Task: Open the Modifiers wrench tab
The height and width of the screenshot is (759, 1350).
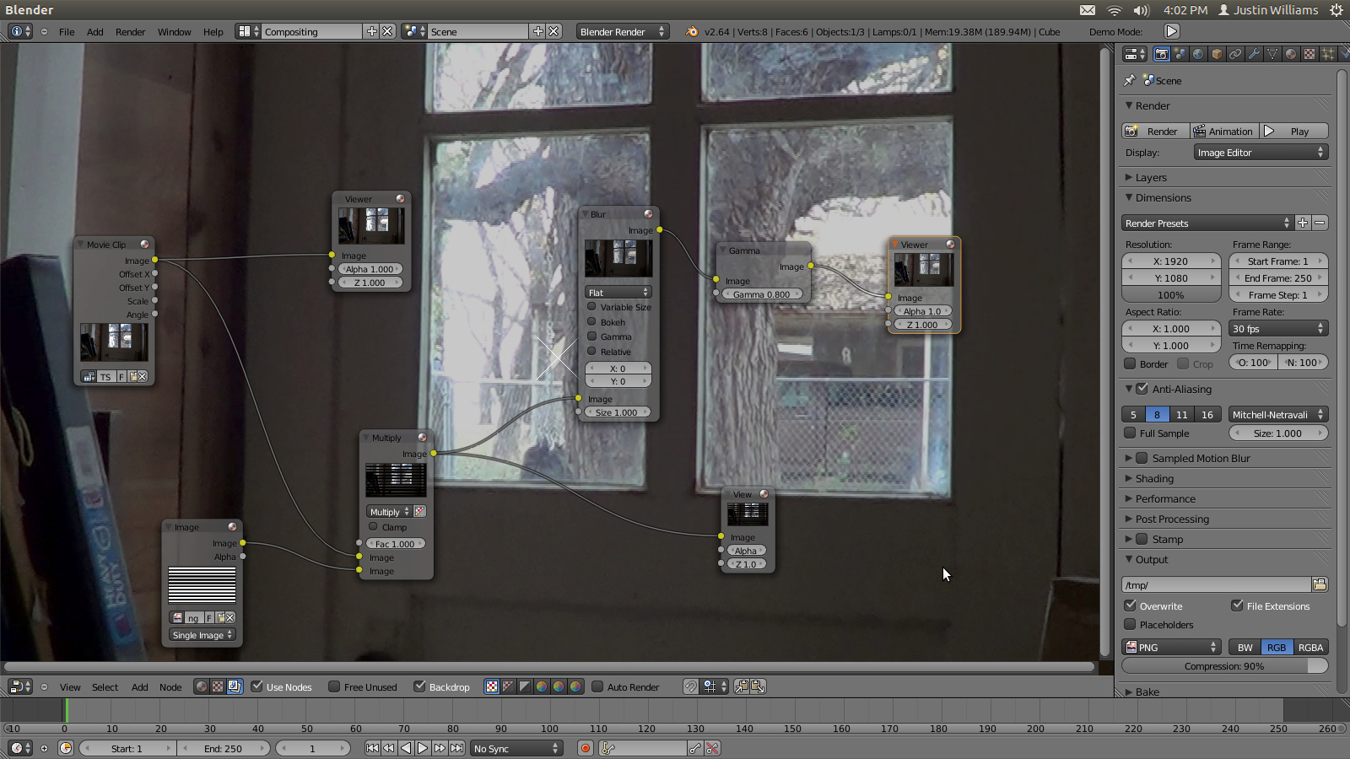Action: click(x=1254, y=54)
